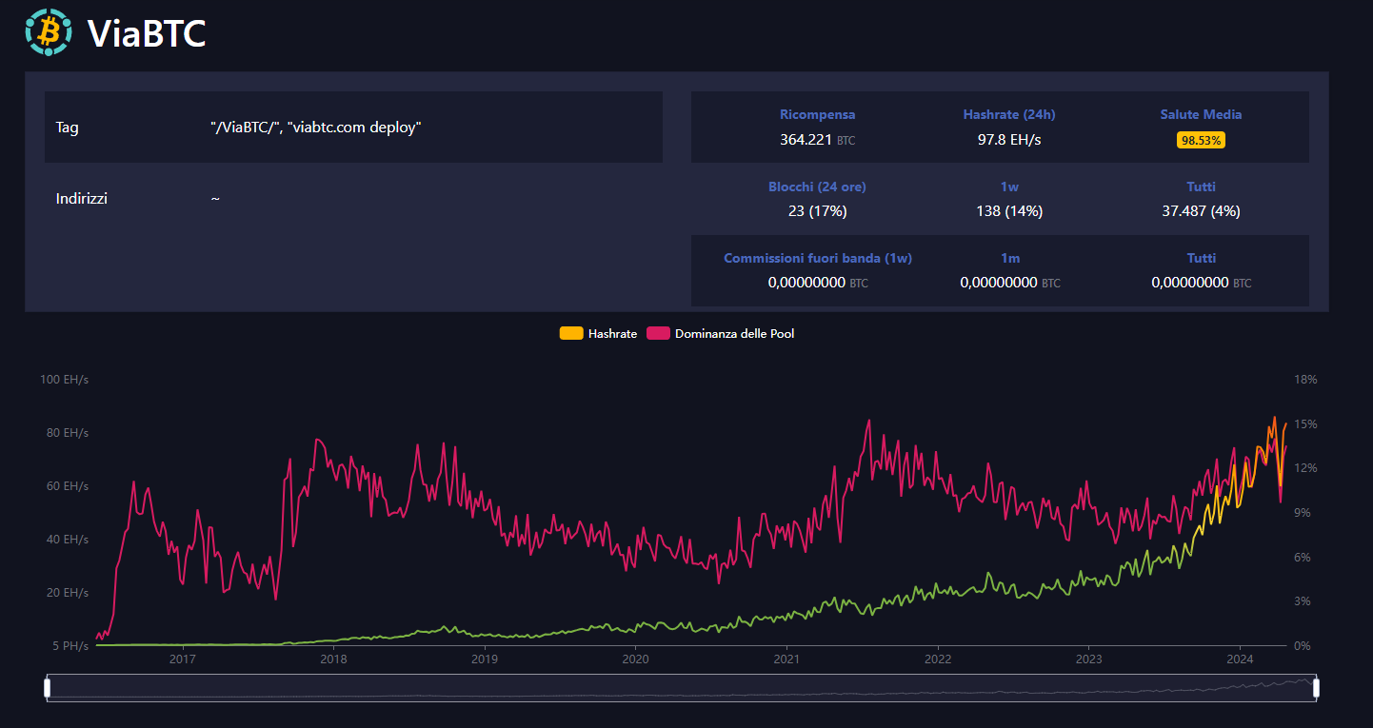Click the 18% right axis label
The image size is (1373, 728).
1306,380
